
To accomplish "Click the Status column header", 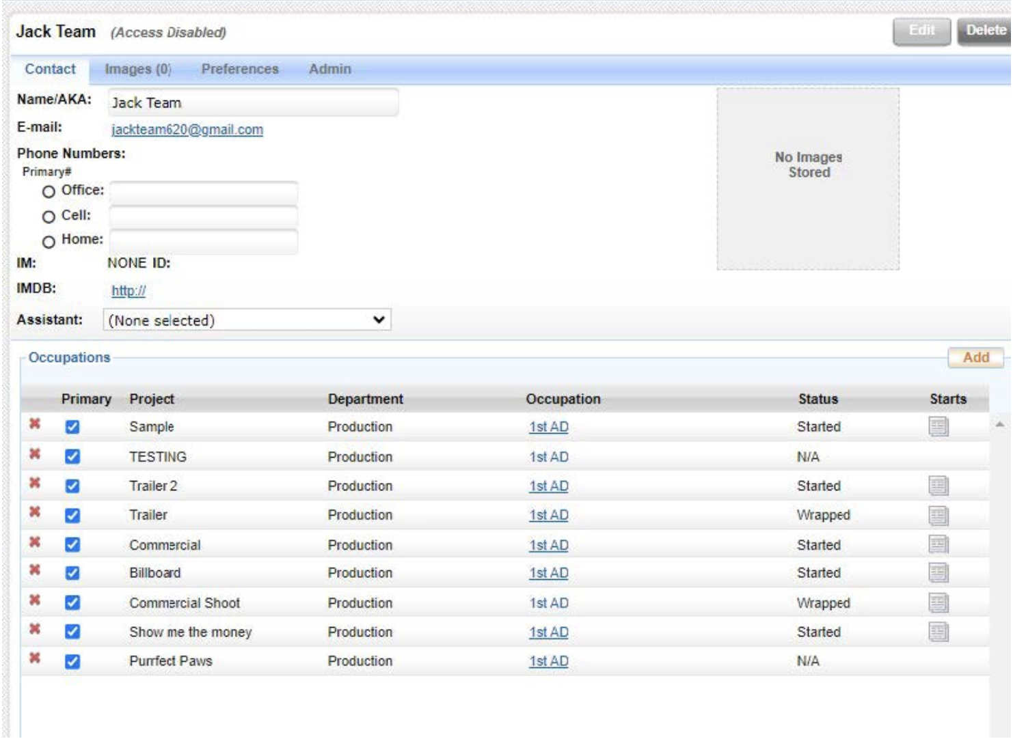I will (x=818, y=399).
